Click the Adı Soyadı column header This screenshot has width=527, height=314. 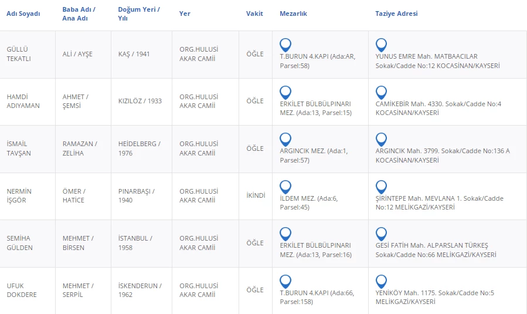coord(23,13)
